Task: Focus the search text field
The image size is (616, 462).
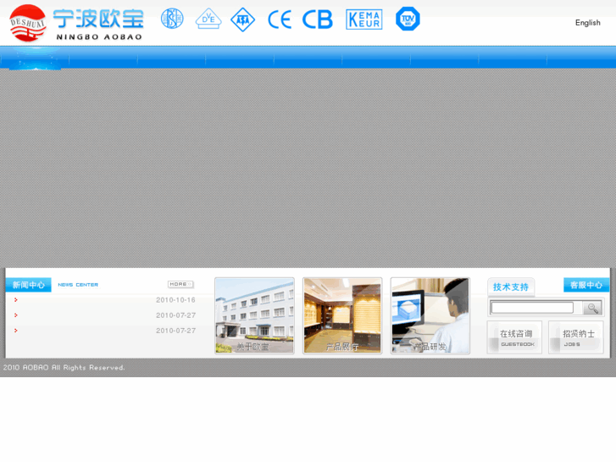Action: [532, 308]
